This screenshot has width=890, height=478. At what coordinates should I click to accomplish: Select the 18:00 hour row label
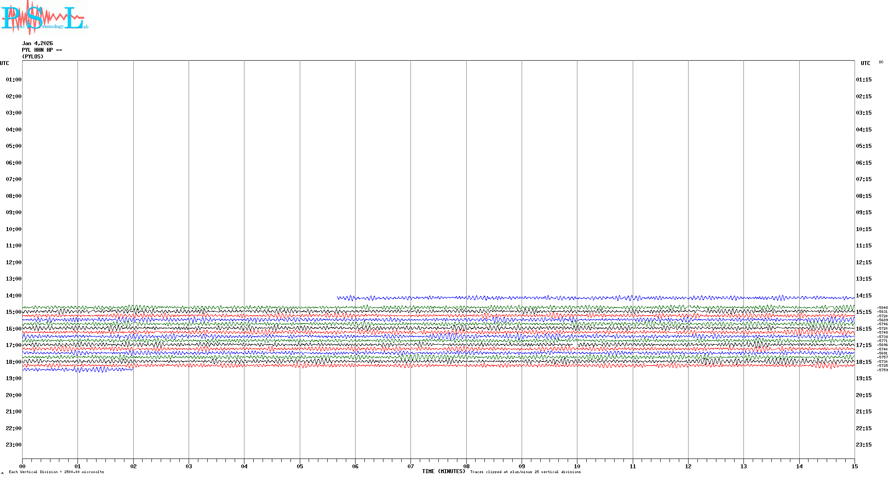pyautogui.click(x=13, y=362)
